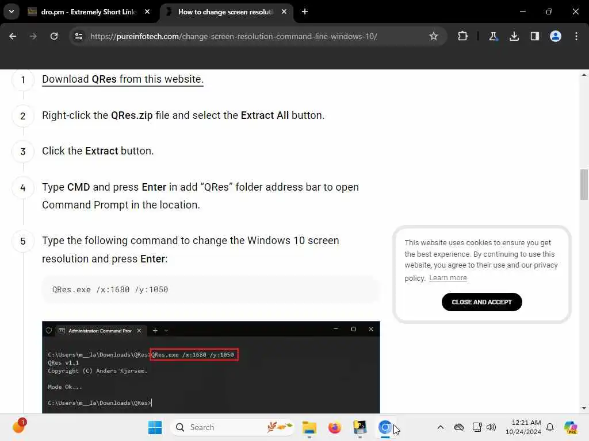Screen dimensions: 589x441
Task: Open the Command Prompt screenshot image
Action: tap(211, 367)
